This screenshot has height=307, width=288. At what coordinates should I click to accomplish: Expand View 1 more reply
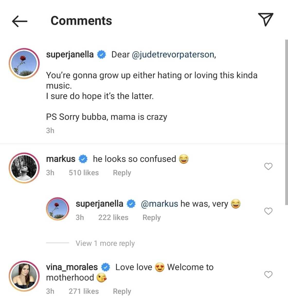(105, 243)
